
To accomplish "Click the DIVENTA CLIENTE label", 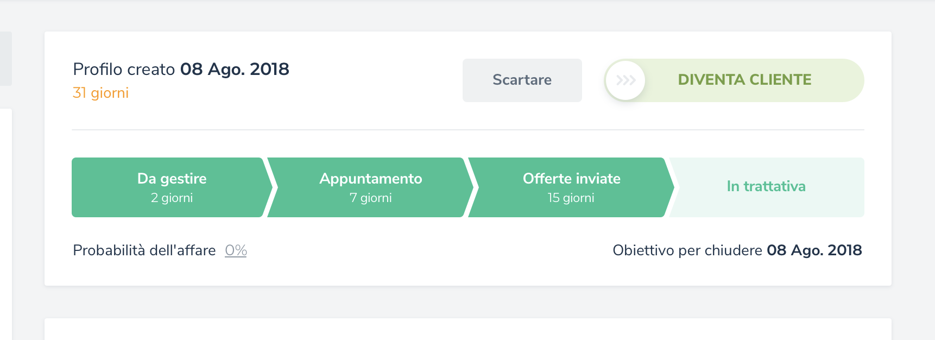I will click(744, 80).
